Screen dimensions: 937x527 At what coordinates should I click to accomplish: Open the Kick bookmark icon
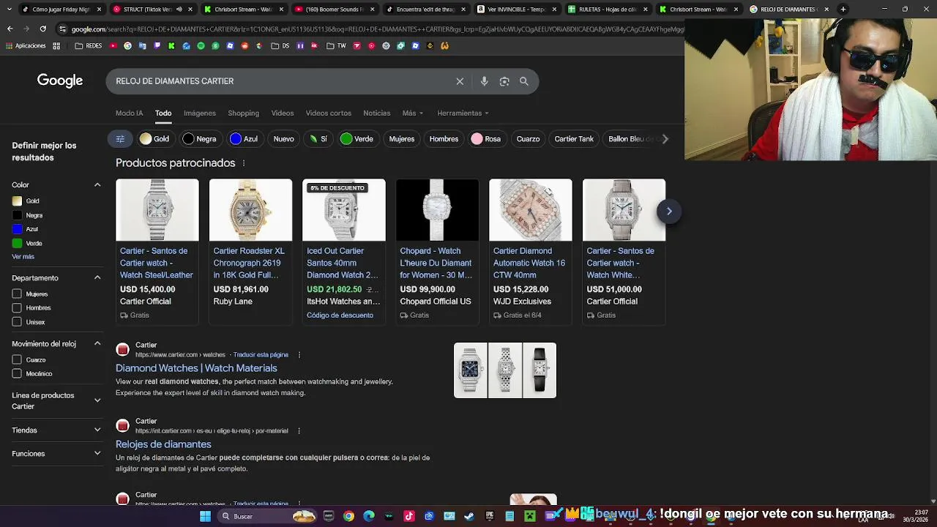[x=171, y=45]
